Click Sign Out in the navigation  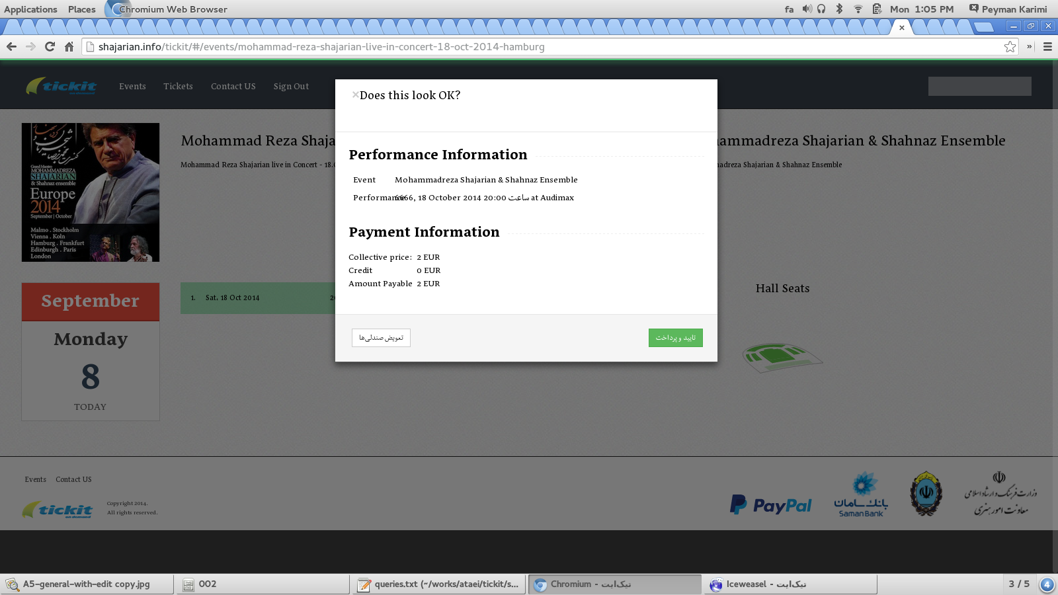click(291, 87)
